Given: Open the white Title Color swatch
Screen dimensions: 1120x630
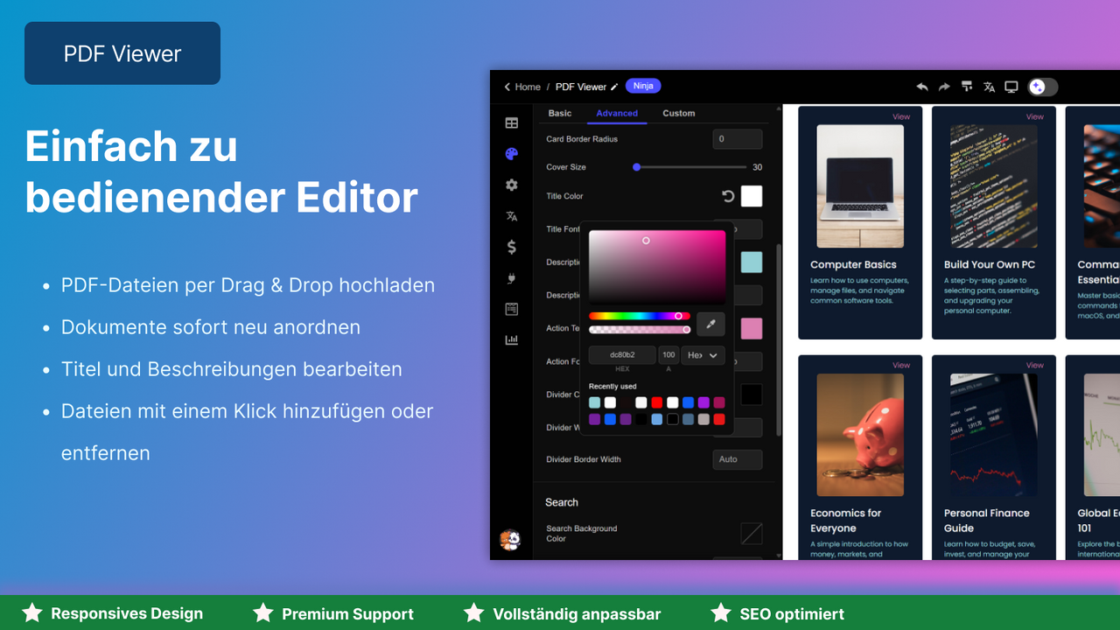Looking at the screenshot, I should point(752,196).
